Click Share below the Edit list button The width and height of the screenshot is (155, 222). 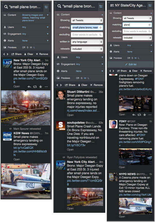click(121, 71)
